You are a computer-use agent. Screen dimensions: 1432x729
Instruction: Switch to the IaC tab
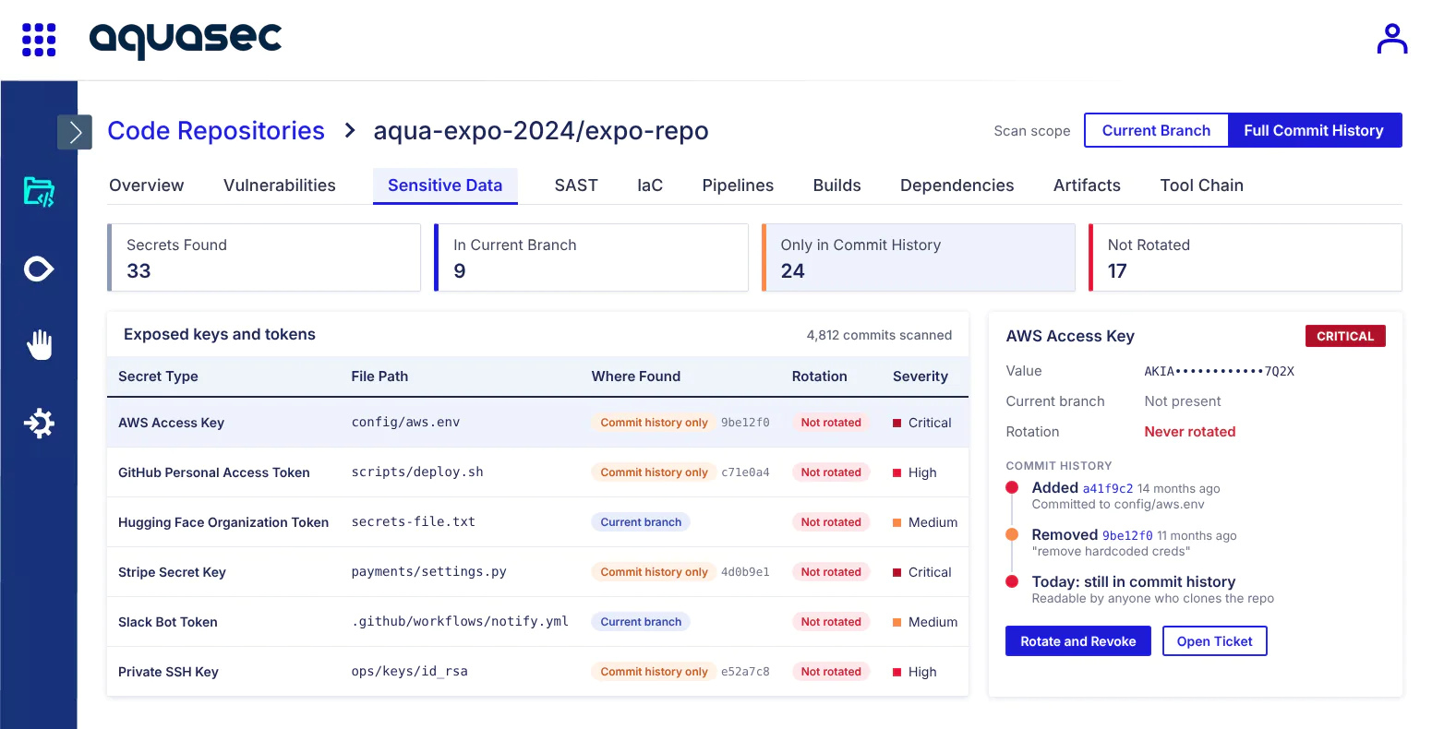click(650, 185)
